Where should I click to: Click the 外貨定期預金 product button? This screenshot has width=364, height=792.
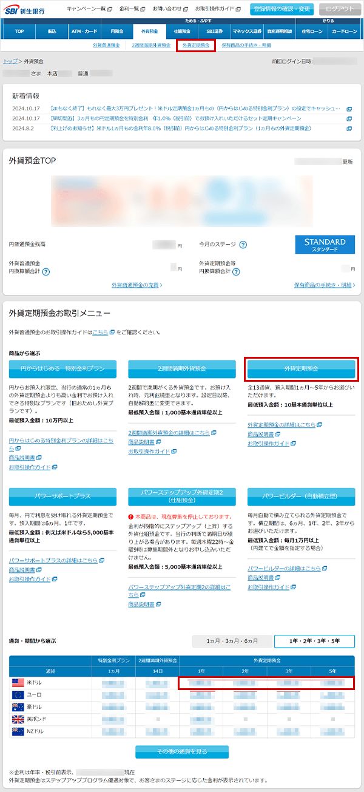(x=301, y=369)
